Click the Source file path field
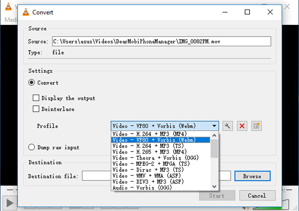The image size is (299, 211). (161, 41)
